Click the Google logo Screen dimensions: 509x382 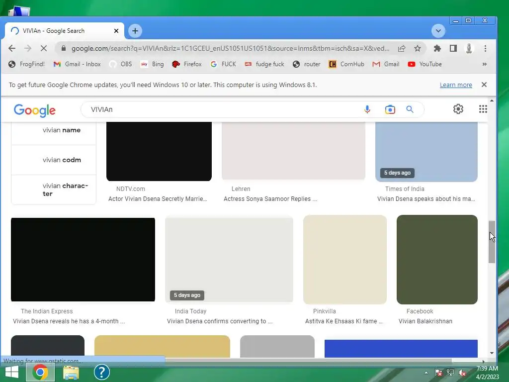[x=35, y=110]
